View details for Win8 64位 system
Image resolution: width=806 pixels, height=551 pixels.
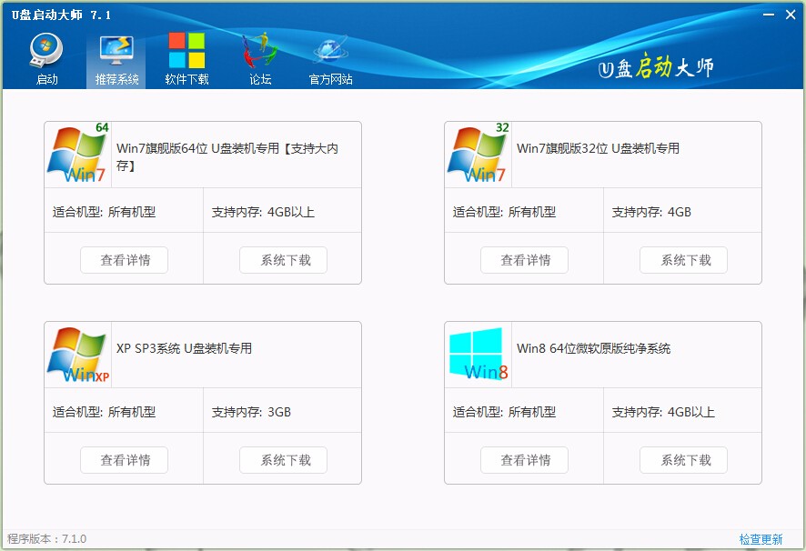524,459
